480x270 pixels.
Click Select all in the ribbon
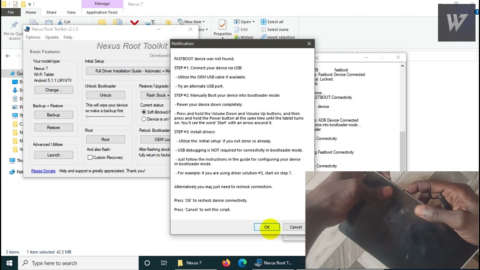click(272, 22)
